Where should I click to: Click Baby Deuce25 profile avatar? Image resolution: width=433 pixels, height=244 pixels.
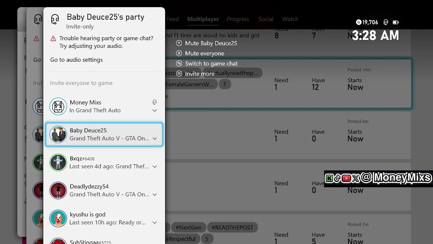click(58, 135)
